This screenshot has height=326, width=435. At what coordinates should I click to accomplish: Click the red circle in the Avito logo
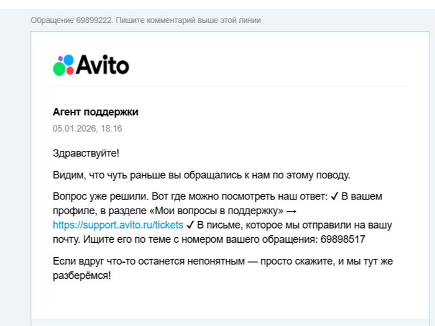tap(70, 70)
